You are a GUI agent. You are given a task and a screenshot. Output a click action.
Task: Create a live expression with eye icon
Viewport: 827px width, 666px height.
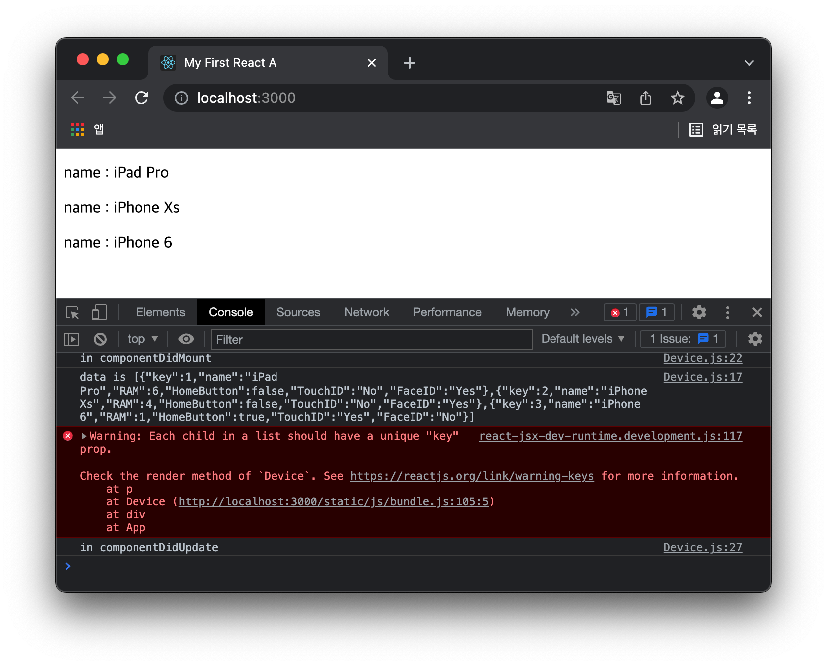[x=186, y=339]
